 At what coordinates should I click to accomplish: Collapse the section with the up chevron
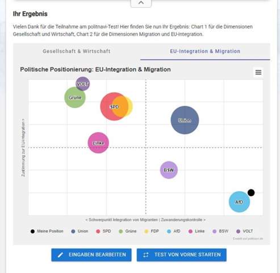(141, 3)
